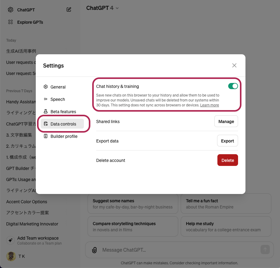Open the 1. 構成作成 chat in sidebar
280x268 pixels.
pyautogui.click(x=21, y=157)
